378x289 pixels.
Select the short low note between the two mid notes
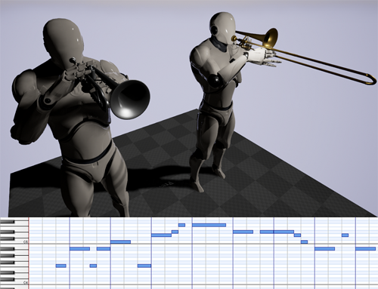[93, 266]
